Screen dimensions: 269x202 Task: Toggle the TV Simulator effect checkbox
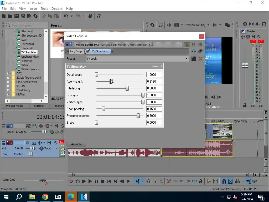click(88, 51)
